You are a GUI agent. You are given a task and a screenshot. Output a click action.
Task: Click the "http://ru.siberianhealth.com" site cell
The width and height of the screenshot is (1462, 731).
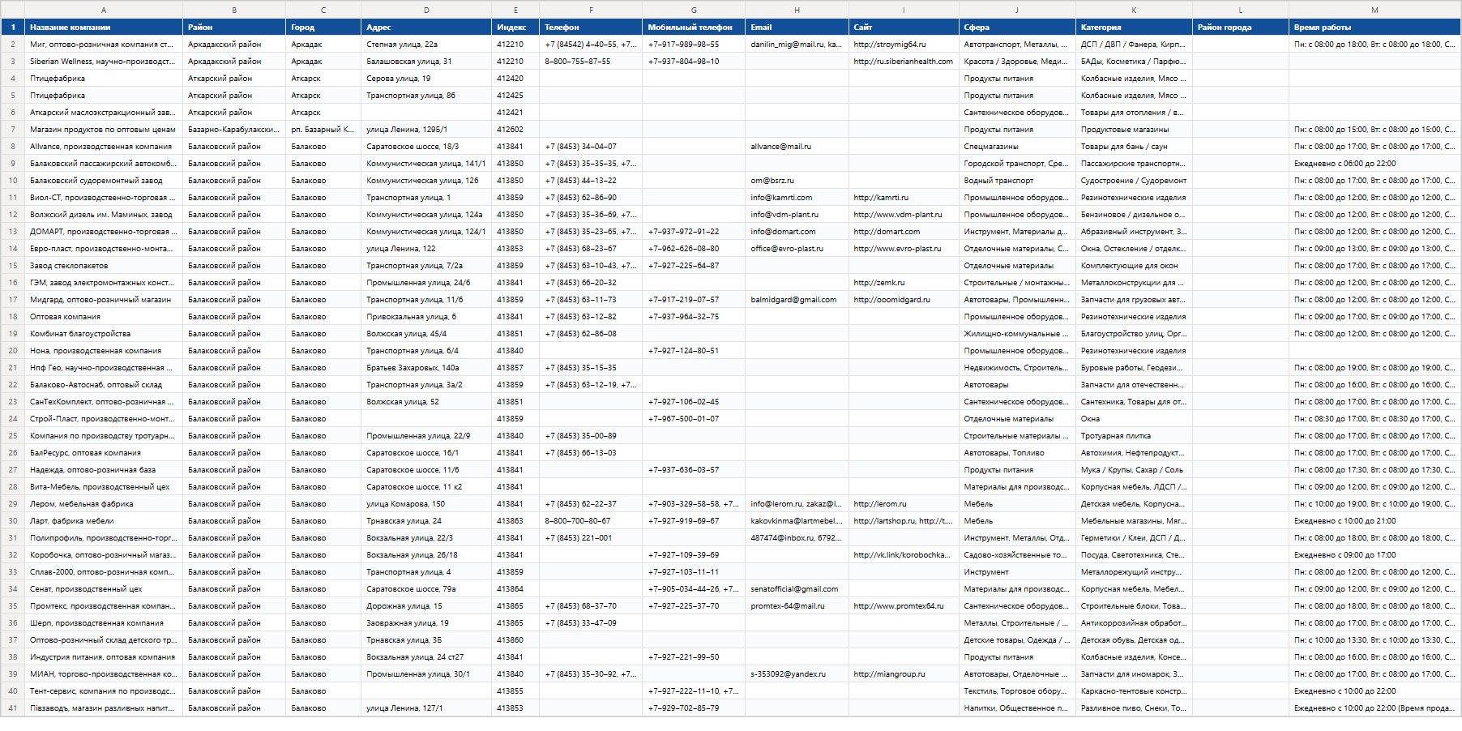pos(904,61)
